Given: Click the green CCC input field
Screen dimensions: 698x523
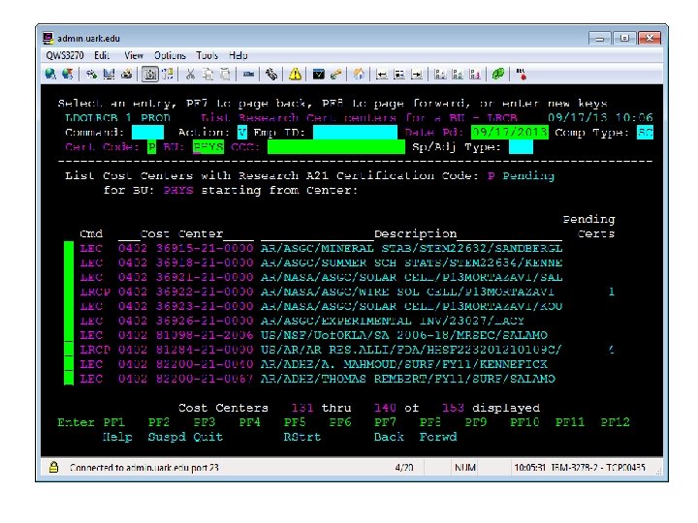Looking at the screenshot, I should click(336, 147).
